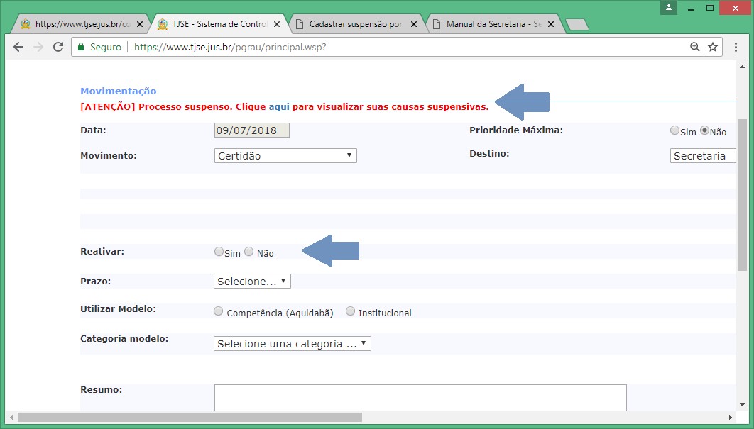Click the zoom magnifier icon in address bar
The height and width of the screenshot is (429, 754).
tap(695, 47)
